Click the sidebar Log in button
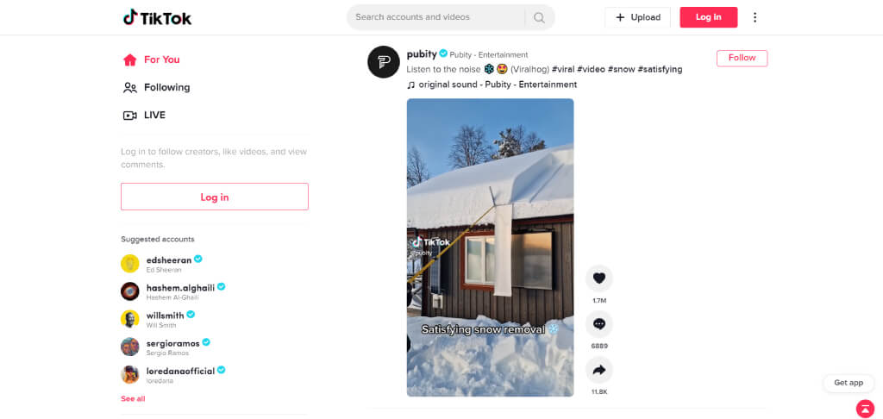Screen dimensions: 883x419 pyautogui.click(x=215, y=197)
